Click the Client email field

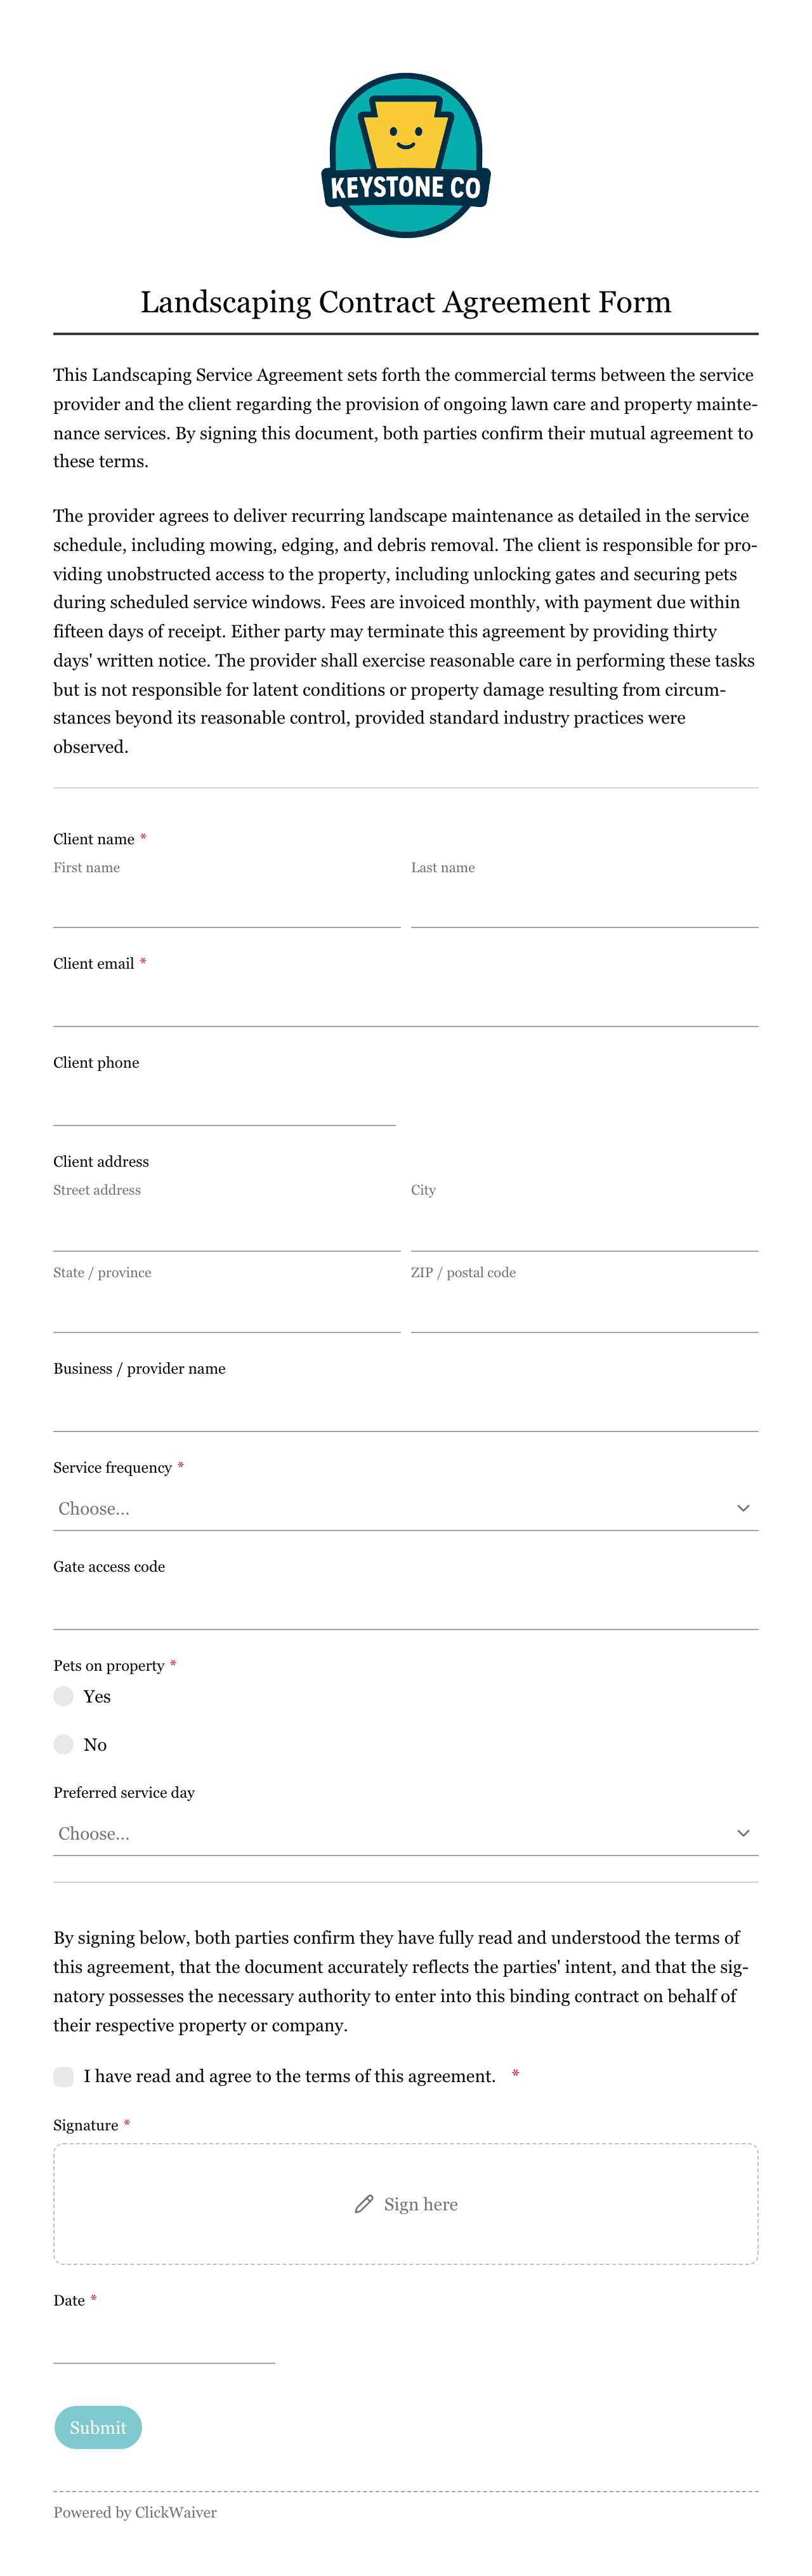405,1005
